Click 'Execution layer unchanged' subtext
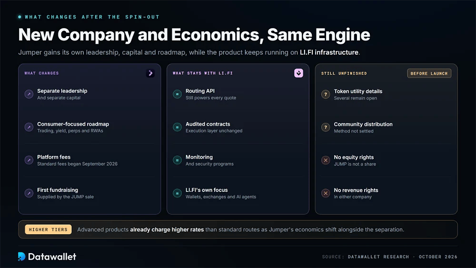476x268 pixels. (x=214, y=131)
